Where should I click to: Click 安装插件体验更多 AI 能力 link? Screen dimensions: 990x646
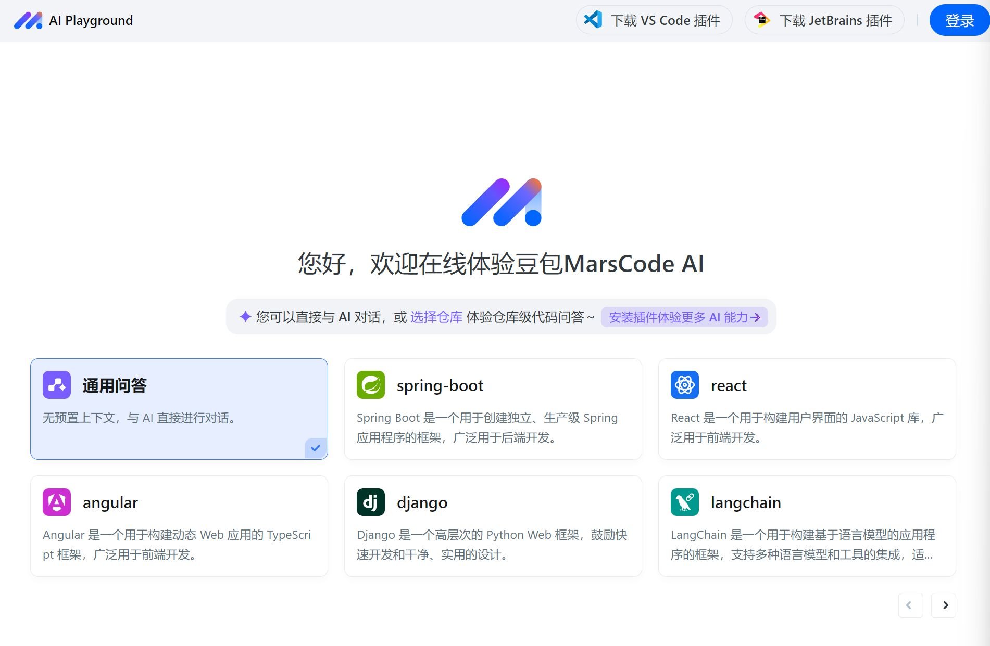coord(684,317)
